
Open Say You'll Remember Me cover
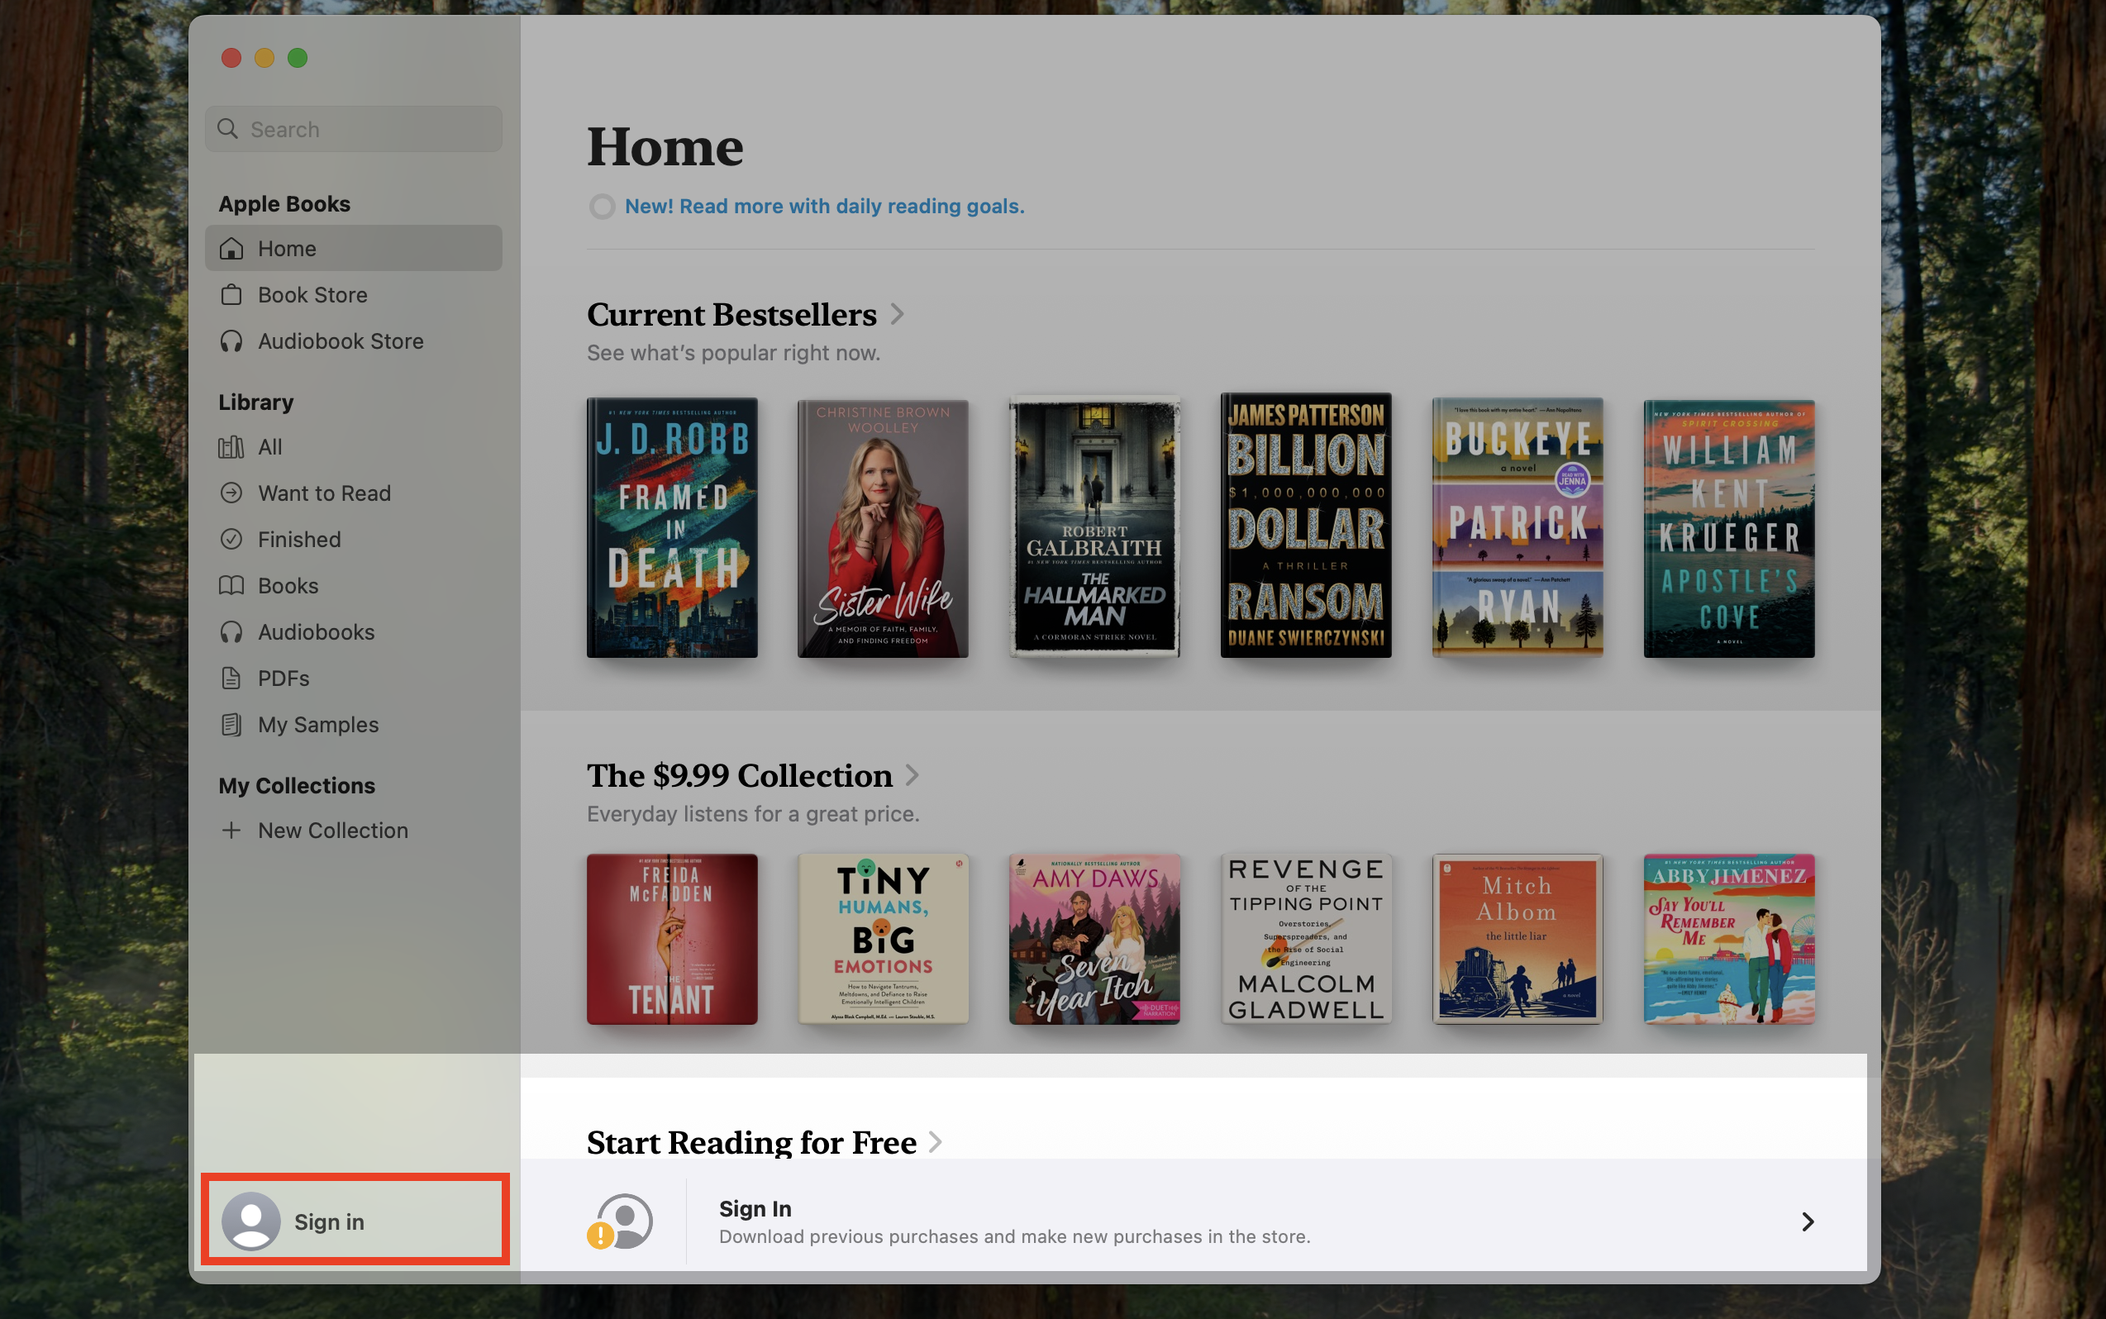(1728, 939)
